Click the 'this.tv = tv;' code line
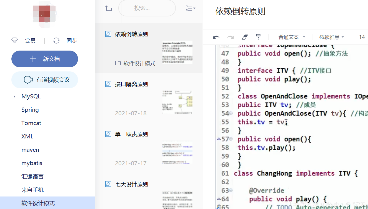The image size is (368, 209). pos(262,122)
